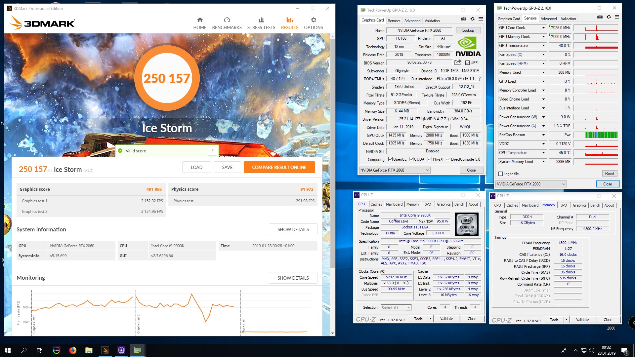Click 3DMark vertical scrollbar
Viewport: 635px width, 357px height.
[x=332, y=154]
